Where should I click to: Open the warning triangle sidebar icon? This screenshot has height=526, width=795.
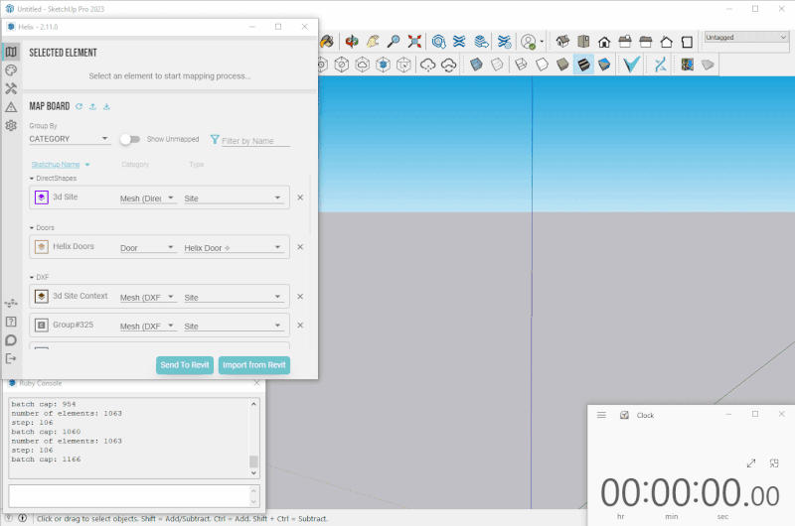[11, 107]
